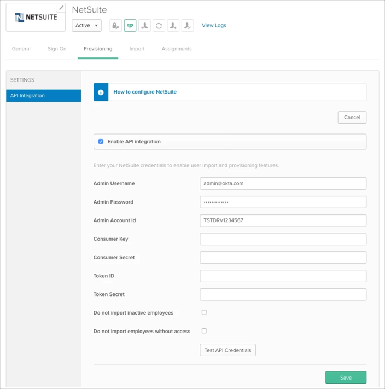Open the View Logs link

(214, 26)
